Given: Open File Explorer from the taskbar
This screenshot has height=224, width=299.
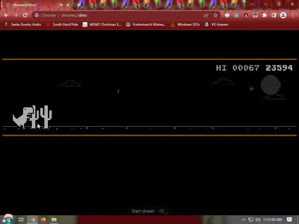Looking at the screenshot, I should pyautogui.click(x=54, y=220).
